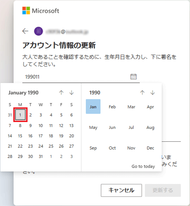Select day 16 in the calendar
The image size is (190, 206).
[x=30, y=136]
